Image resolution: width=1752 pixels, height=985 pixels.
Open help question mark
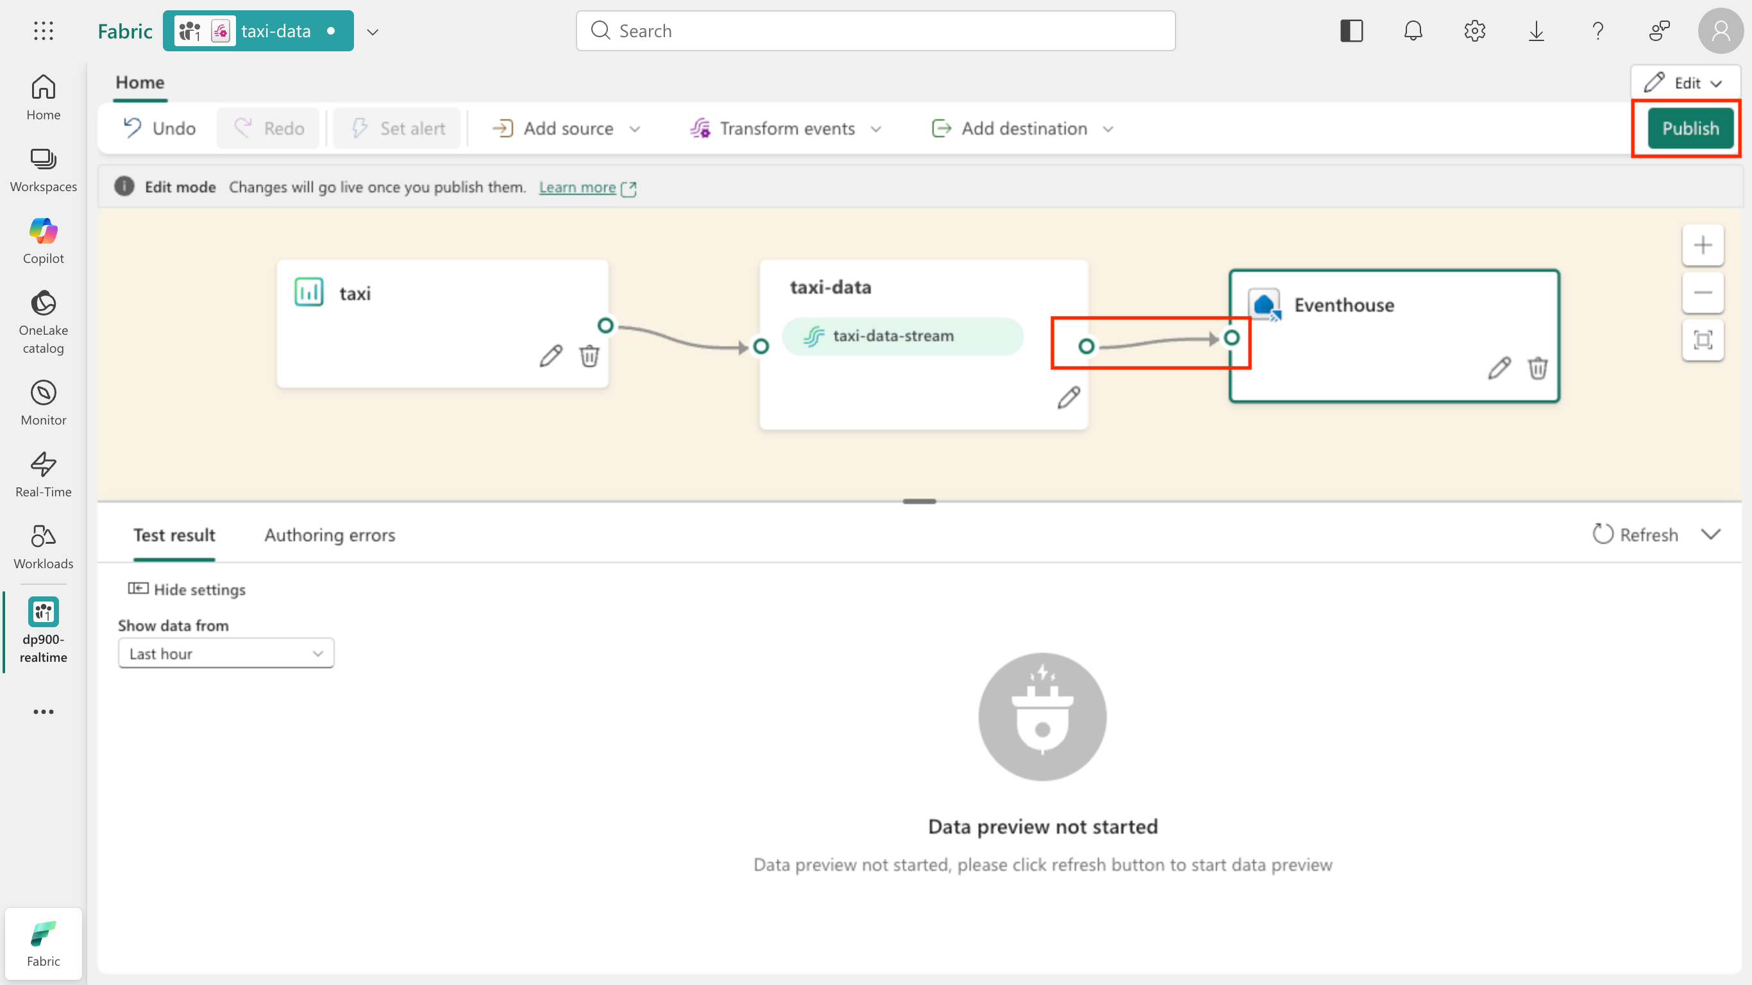[1597, 31]
